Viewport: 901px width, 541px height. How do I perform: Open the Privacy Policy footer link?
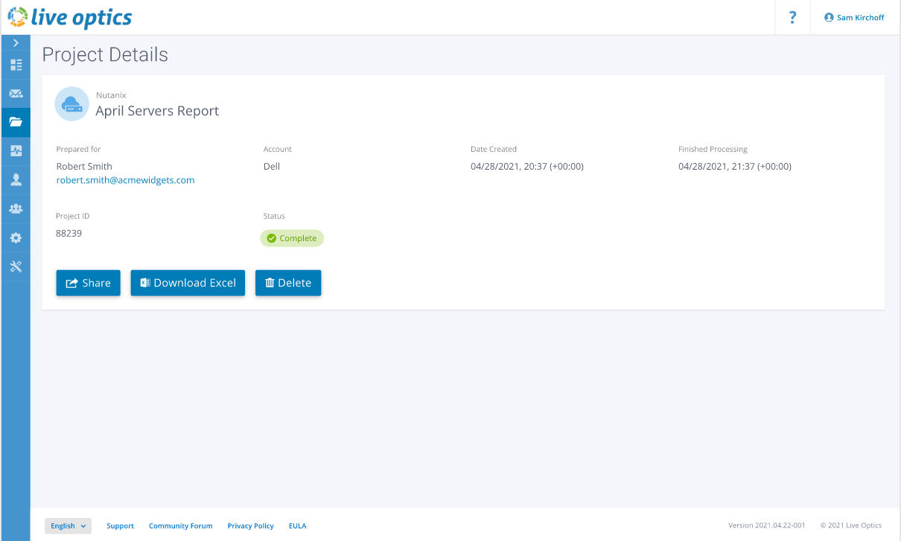click(x=251, y=525)
